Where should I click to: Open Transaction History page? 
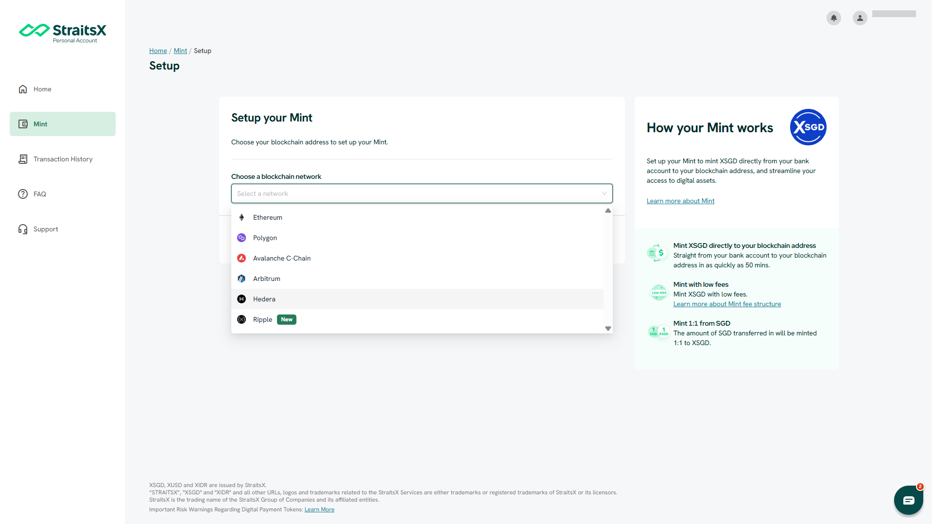coord(63,159)
